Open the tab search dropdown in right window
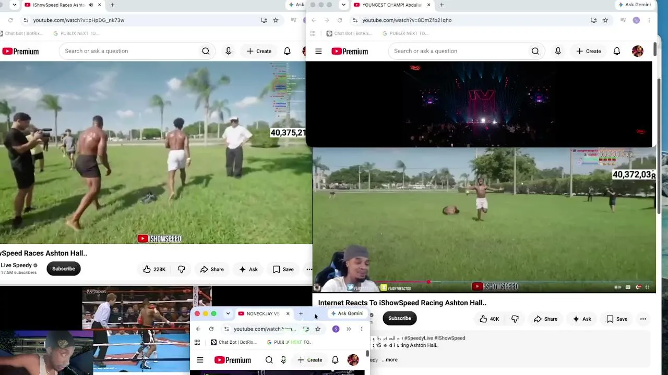This screenshot has width=668, height=375. (343, 5)
